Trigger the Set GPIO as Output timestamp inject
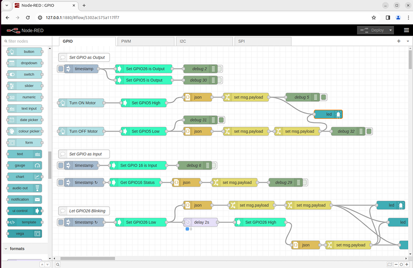This screenshot has height=268, width=413. [x=61, y=69]
